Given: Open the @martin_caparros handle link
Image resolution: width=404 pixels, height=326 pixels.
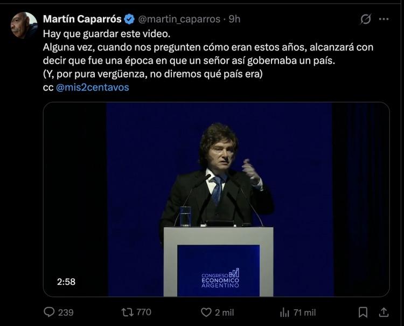Looking at the screenshot, I should click(x=179, y=19).
